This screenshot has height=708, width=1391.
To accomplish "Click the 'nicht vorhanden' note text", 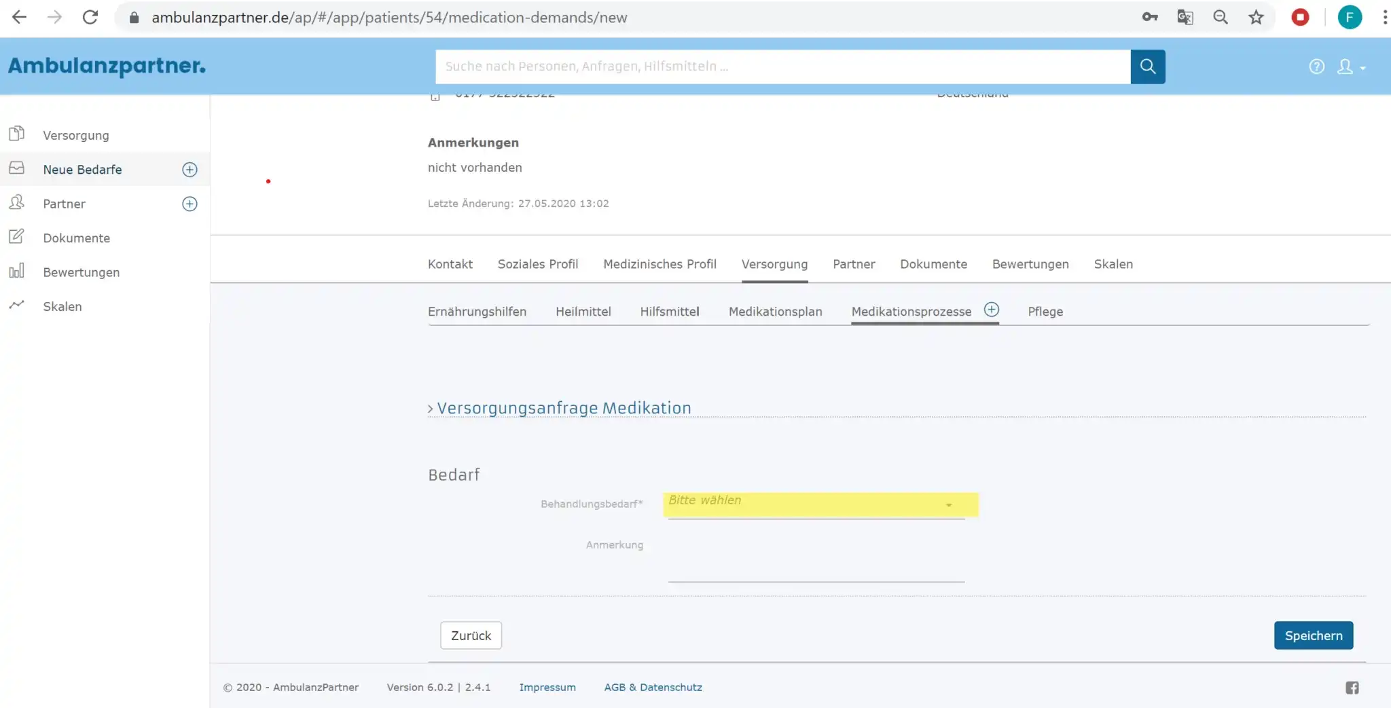I will pyautogui.click(x=474, y=168).
